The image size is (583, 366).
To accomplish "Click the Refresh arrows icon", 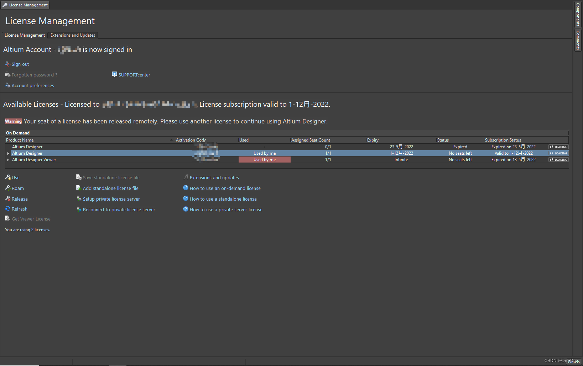I will point(8,209).
